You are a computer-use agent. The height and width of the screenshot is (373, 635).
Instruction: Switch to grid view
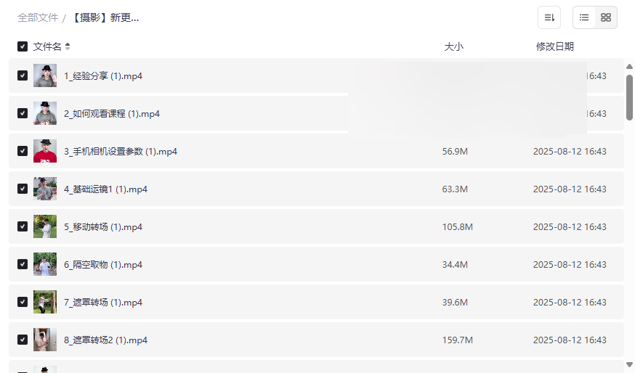pos(606,17)
